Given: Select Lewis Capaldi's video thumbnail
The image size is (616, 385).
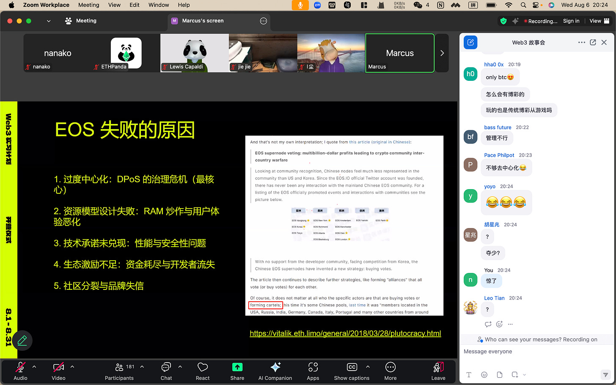Looking at the screenshot, I should pyautogui.click(x=195, y=53).
